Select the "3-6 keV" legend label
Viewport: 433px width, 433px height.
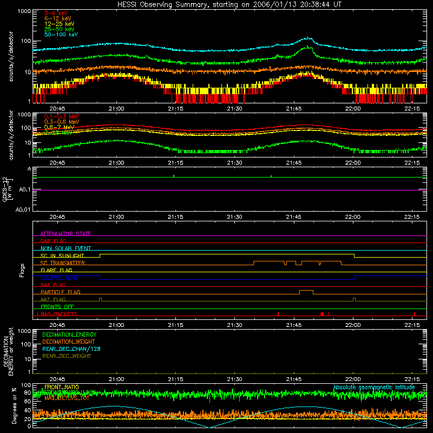click(56, 13)
